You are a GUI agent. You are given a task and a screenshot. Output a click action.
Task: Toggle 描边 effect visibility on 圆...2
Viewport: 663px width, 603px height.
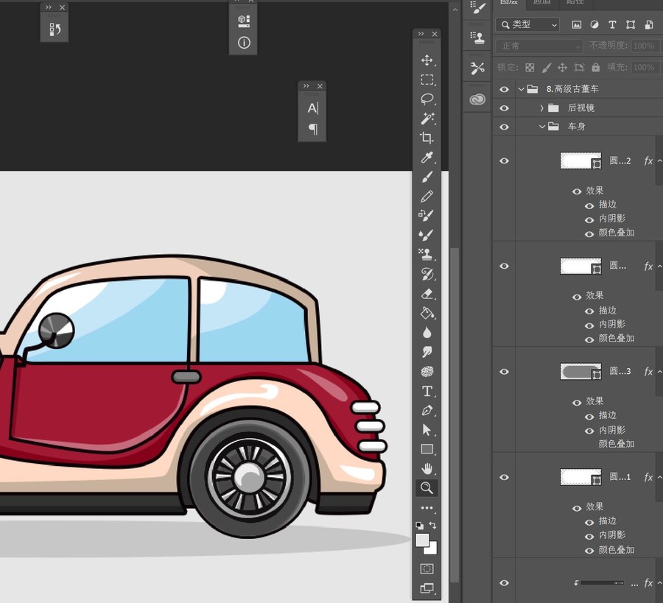coord(589,206)
